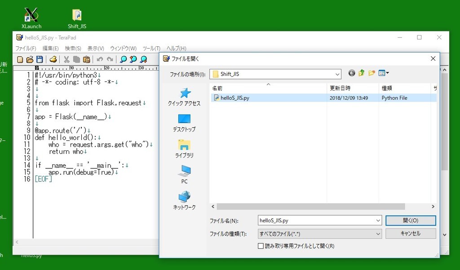Select the Open file icon in TeraPad's toolbar

(x=30, y=59)
